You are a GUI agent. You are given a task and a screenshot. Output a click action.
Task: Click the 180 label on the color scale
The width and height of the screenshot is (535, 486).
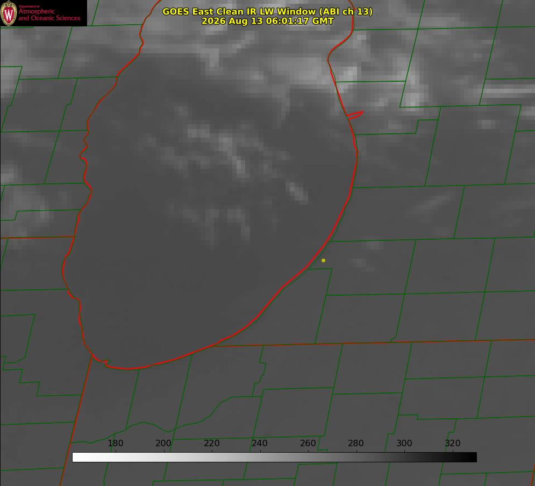click(x=115, y=443)
